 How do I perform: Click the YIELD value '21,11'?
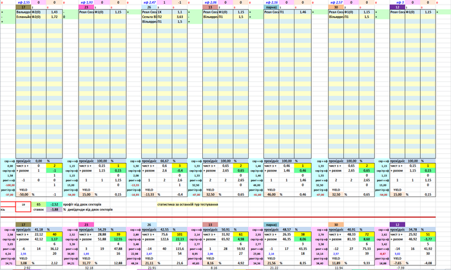(x=149, y=263)
